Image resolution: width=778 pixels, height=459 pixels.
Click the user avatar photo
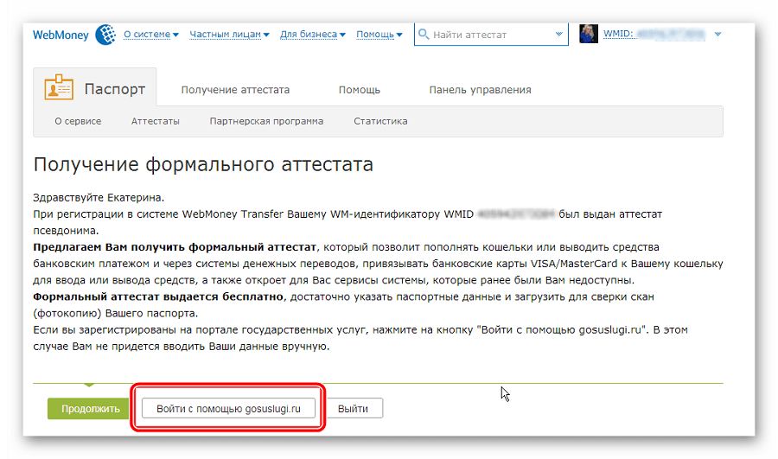(x=589, y=35)
